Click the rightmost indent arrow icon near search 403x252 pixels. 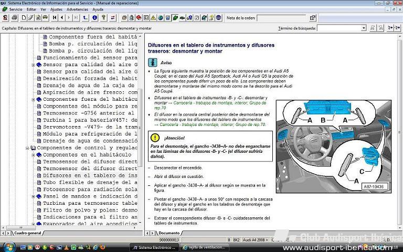pyautogui.click(x=397, y=28)
